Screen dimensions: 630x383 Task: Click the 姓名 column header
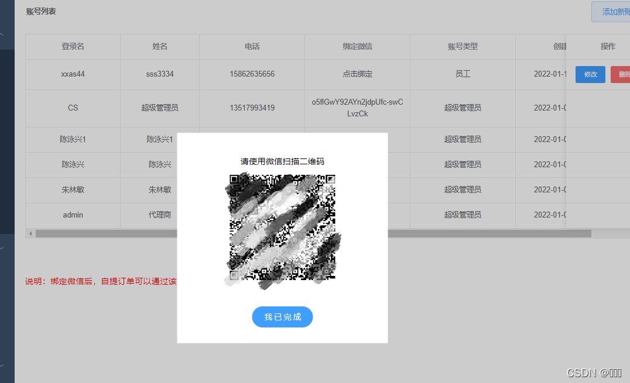click(x=160, y=46)
